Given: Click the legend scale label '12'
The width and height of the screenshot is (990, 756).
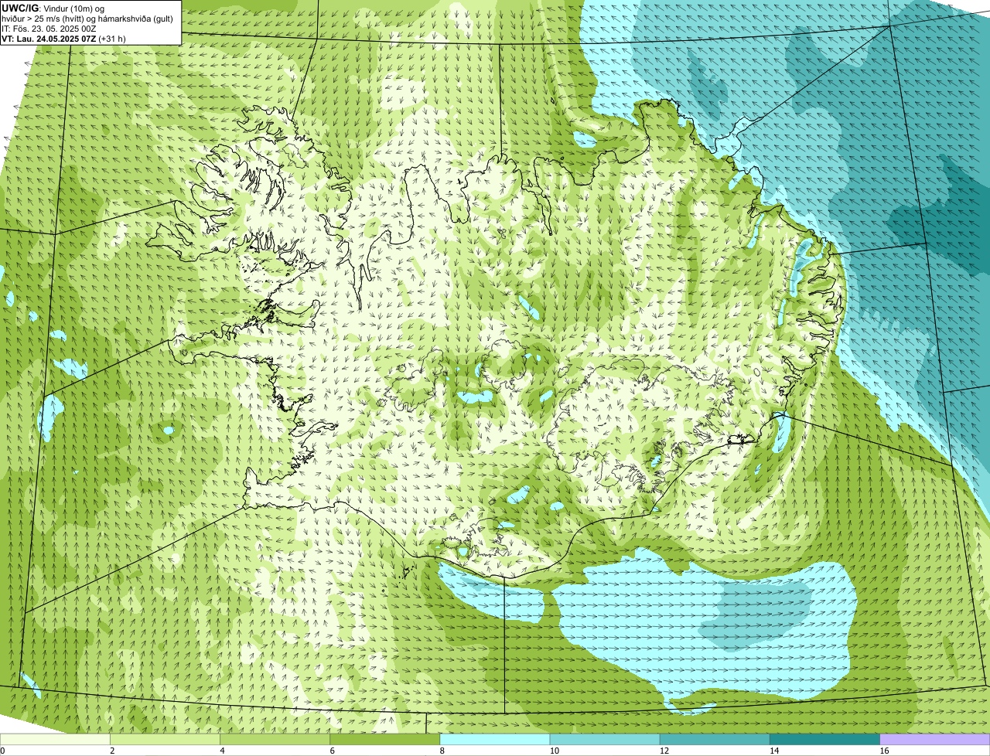Looking at the screenshot, I should tap(664, 751).
